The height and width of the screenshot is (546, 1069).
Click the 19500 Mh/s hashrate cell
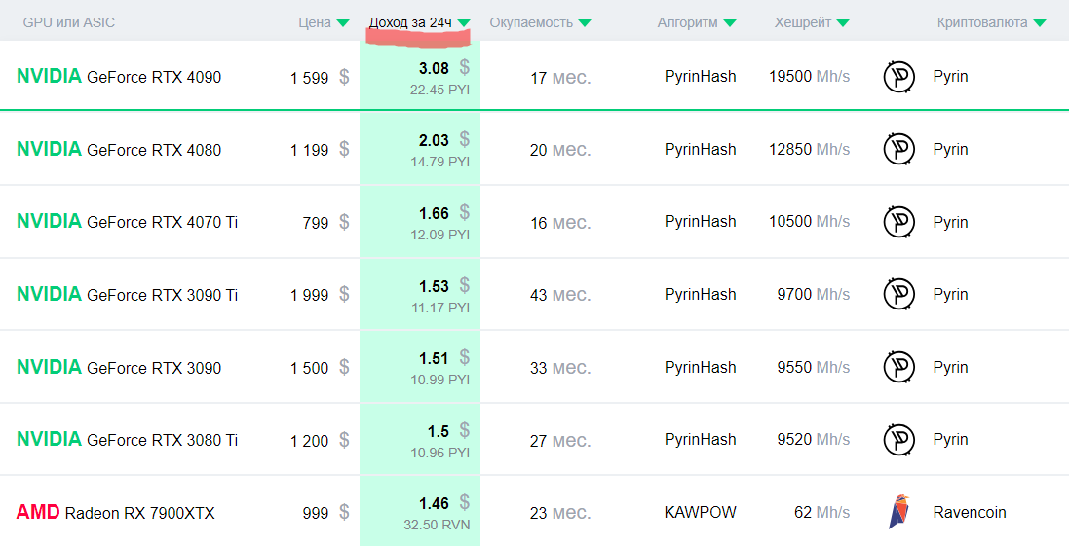(809, 77)
